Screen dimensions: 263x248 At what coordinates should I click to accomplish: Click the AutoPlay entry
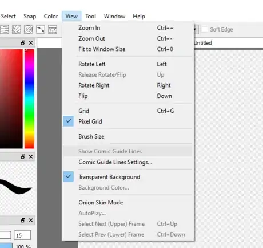tap(127, 213)
